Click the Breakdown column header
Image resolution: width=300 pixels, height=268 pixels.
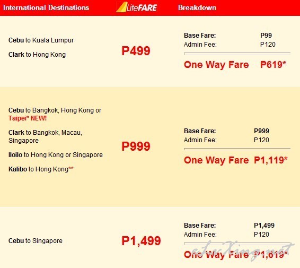click(x=197, y=7)
